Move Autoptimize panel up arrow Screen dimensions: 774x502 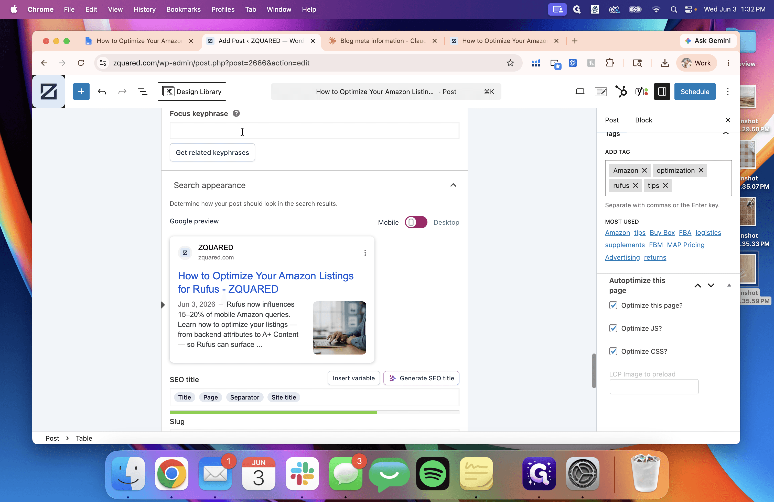point(697,286)
